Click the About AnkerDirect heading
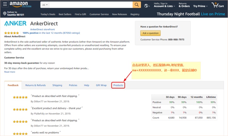 click(15, 37)
